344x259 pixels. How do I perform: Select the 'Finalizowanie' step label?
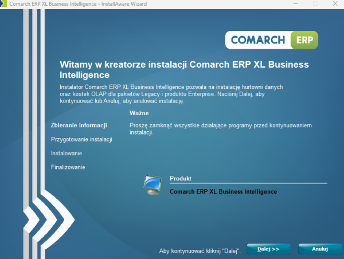tap(68, 167)
